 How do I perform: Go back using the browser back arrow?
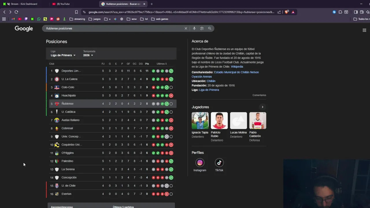coord(4,12)
